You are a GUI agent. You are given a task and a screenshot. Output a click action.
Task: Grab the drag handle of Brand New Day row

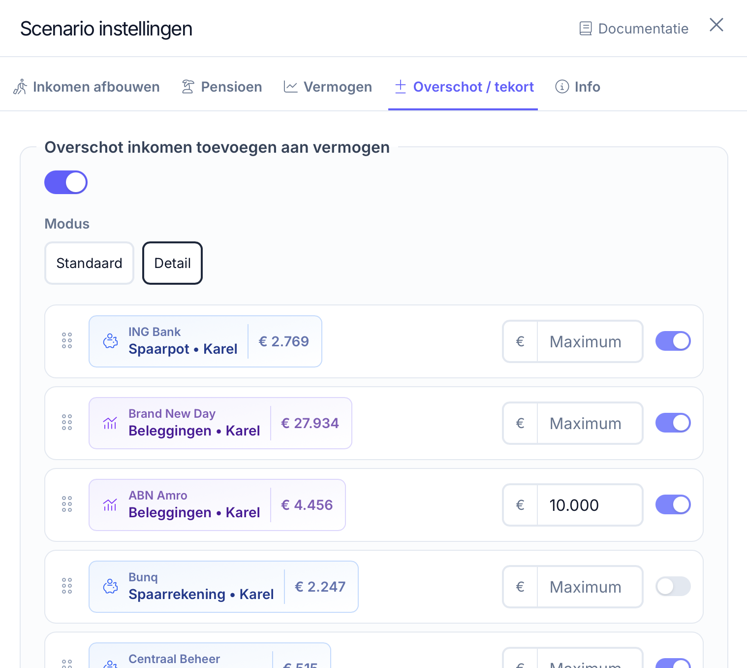coord(67,423)
